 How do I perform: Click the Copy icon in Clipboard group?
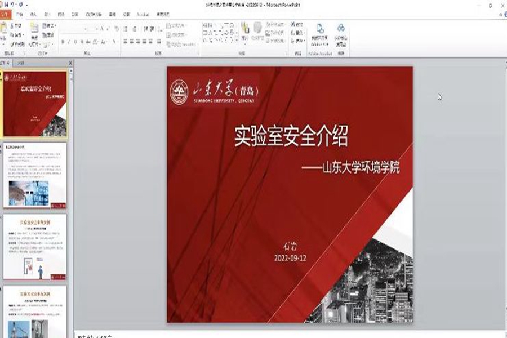tap(16, 34)
